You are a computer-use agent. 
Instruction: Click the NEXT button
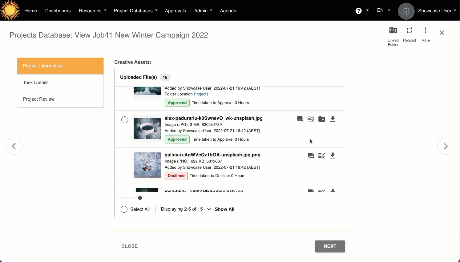(x=330, y=246)
